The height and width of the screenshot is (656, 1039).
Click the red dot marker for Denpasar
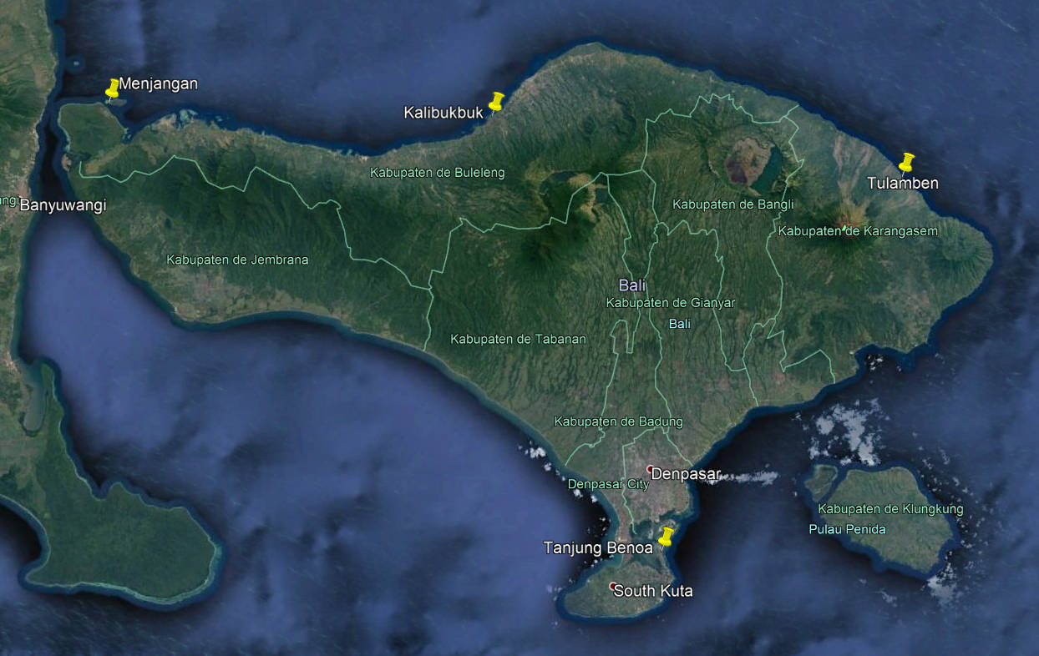tap(650, 468)
